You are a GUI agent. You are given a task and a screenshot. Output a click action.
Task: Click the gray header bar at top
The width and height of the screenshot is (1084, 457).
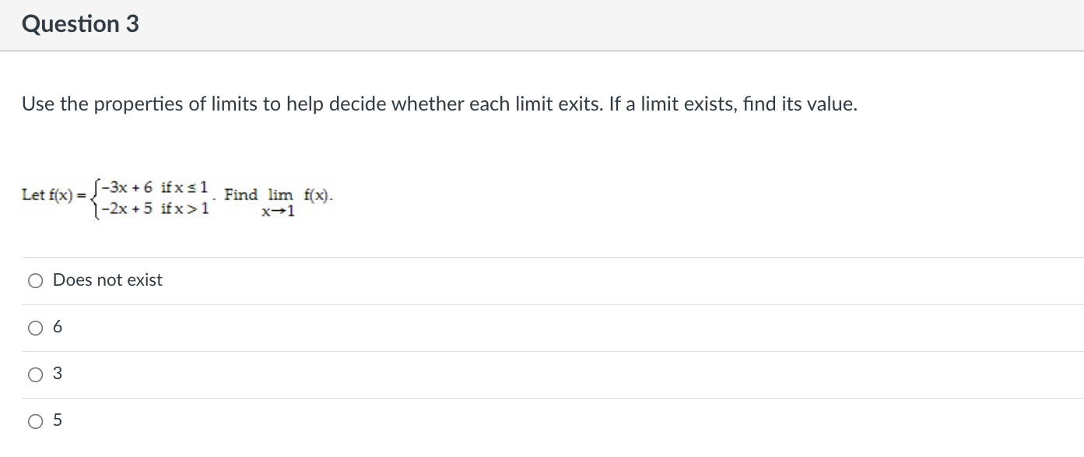coord(542,24)
